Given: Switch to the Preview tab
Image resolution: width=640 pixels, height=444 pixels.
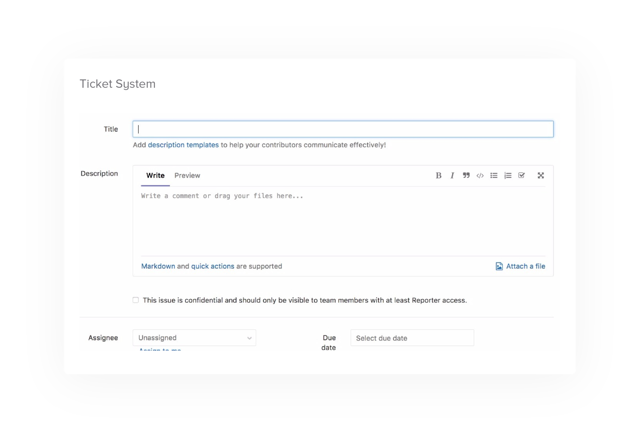Looking at the screenshot, I should 187,176.
